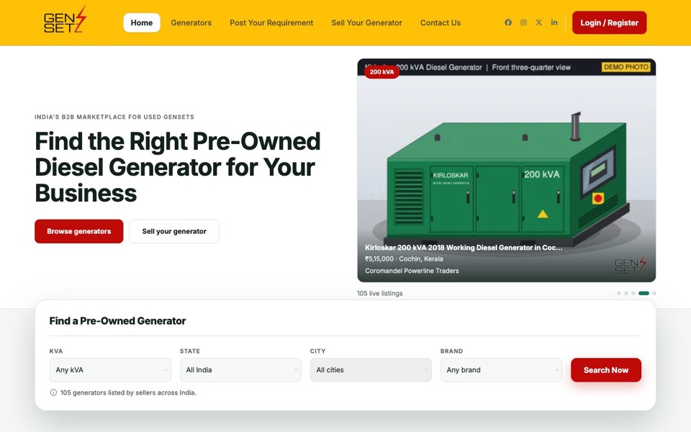Open the Instagram social icon
The image size is (691, 432).
pyautogui.click(x=523, y=22)
